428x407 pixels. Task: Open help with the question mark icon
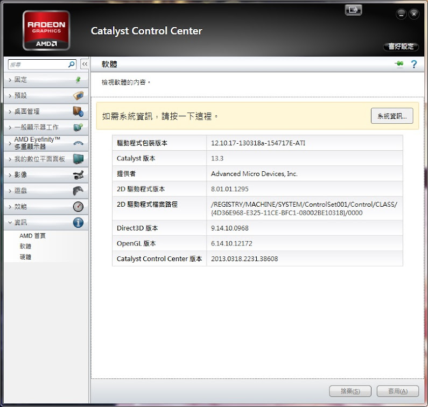point(414,64)
